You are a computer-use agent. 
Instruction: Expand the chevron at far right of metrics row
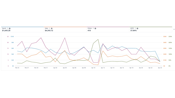tap(174, 29)
